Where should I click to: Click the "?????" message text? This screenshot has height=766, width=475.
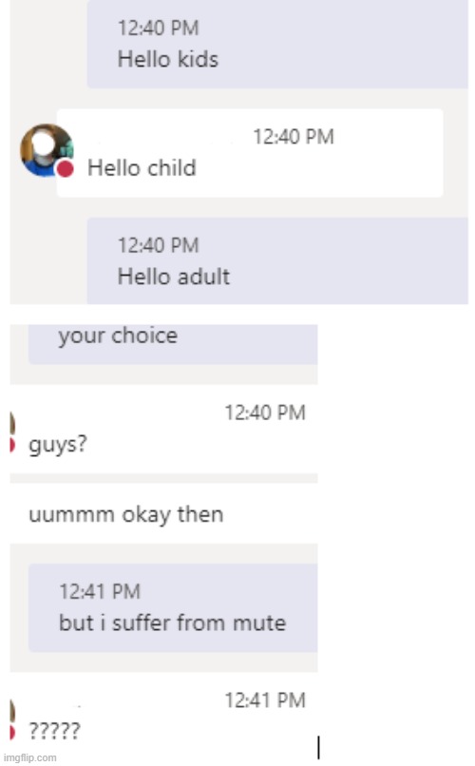point(54,731)
